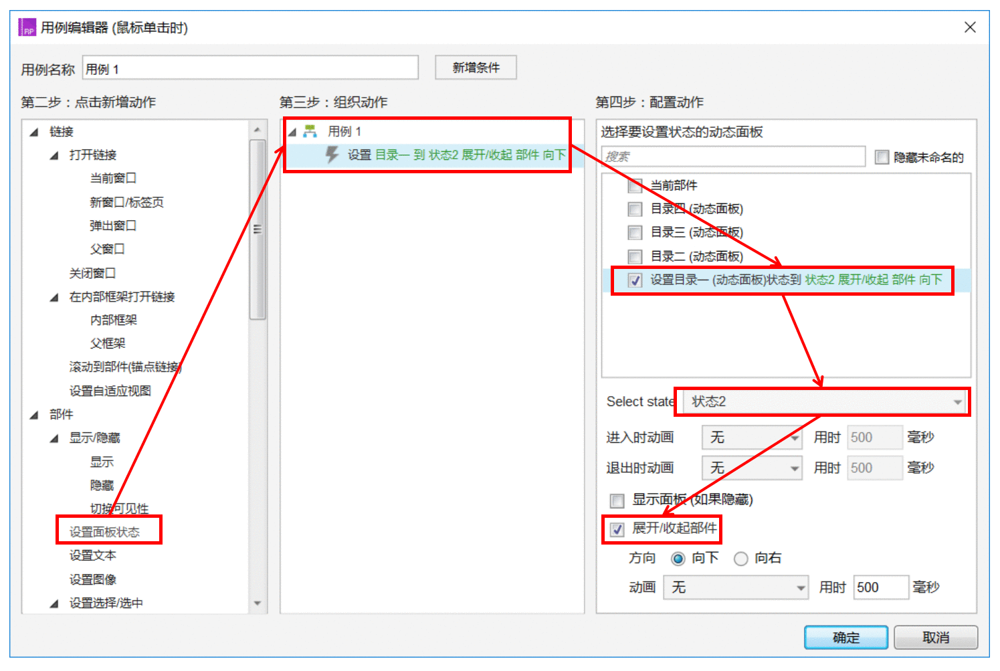Enable the 隐藏未命名的 checkbox
This screenshot has width=1000, height=671.
[882, 157]
